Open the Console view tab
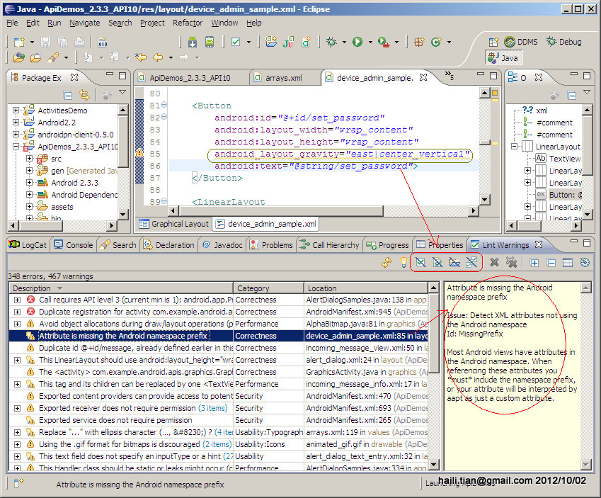 point(74,245)
